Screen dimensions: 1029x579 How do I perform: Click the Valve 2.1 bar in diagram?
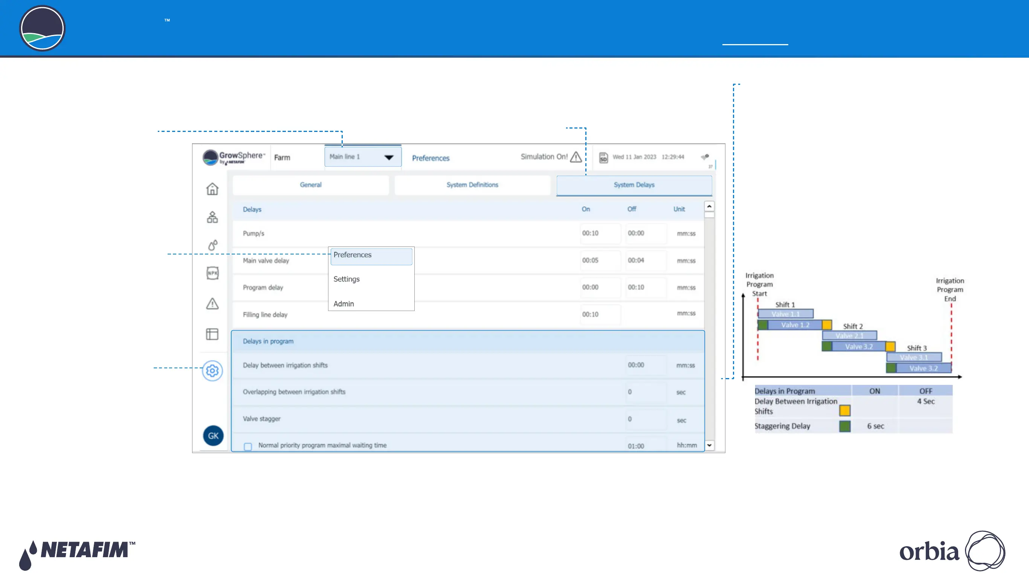(x=850, y=335)
